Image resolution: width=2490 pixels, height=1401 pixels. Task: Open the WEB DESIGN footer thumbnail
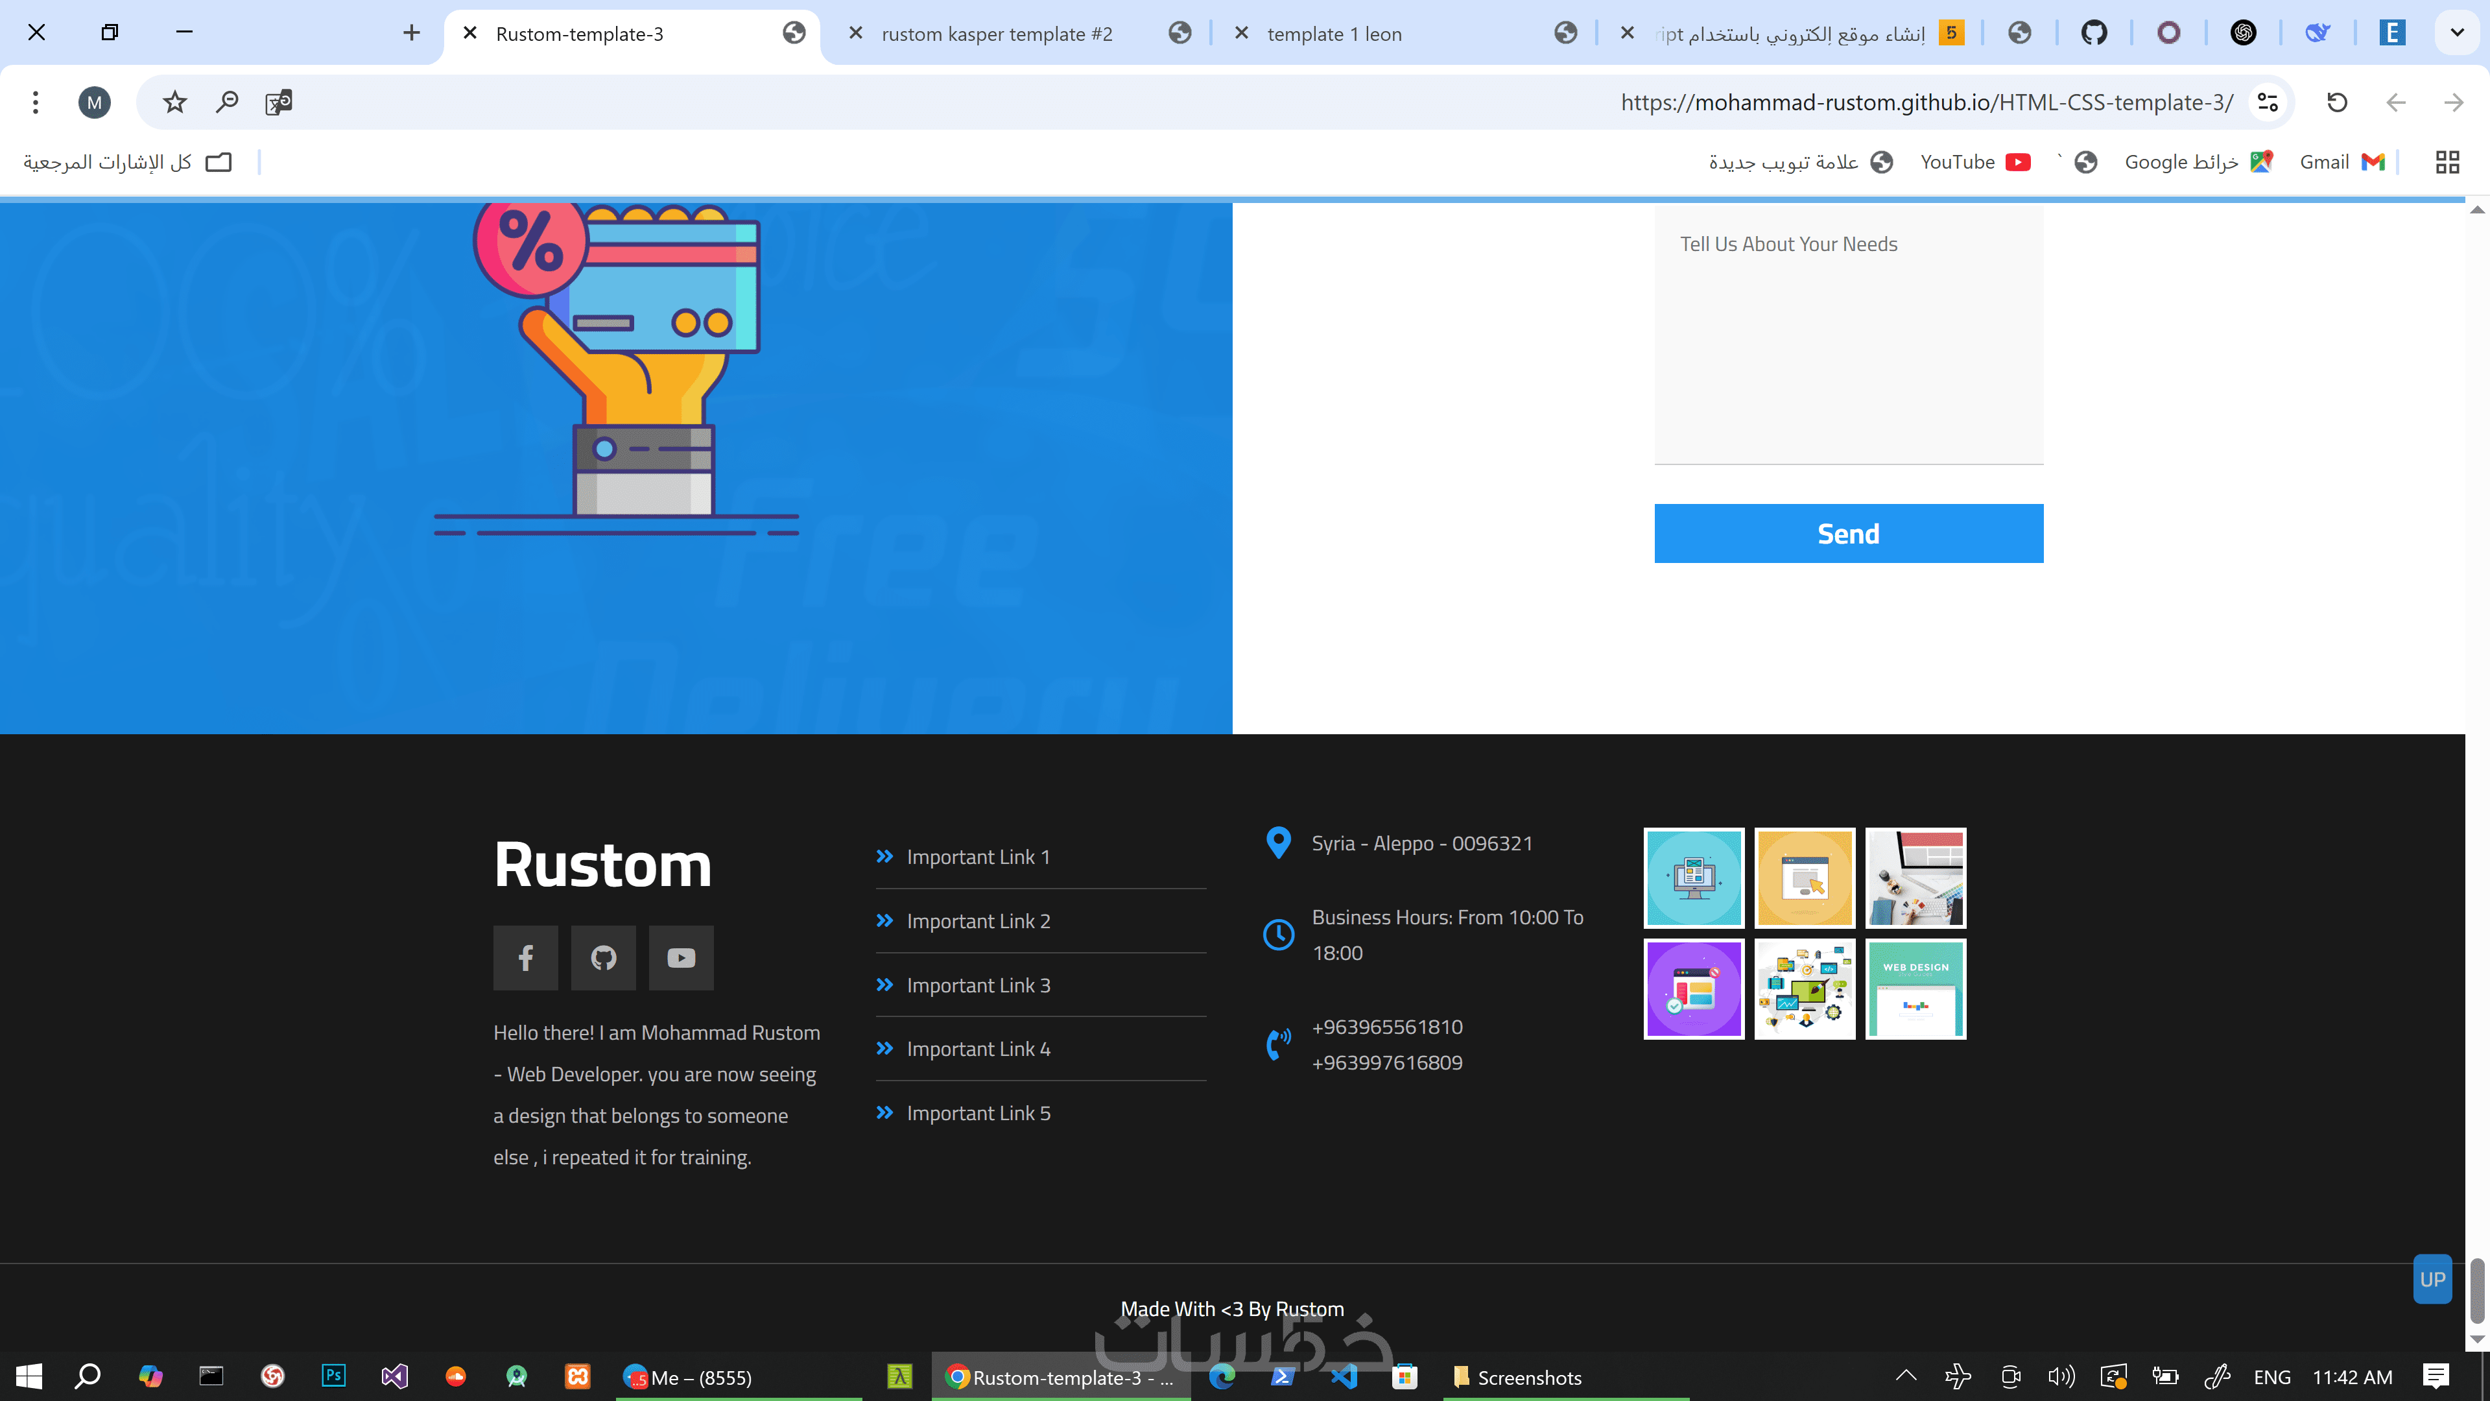click(1915, 988)
